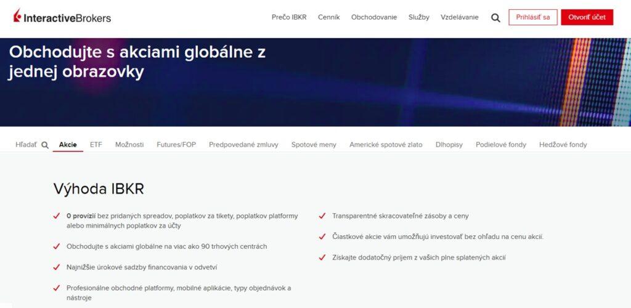Click the Hľadať product search label
Image resolution: width=631 pixels, height=308 pixels.
coord(26,145)
